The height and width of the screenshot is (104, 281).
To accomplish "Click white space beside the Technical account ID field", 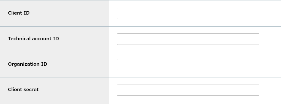I will click(x=270, y=39).
